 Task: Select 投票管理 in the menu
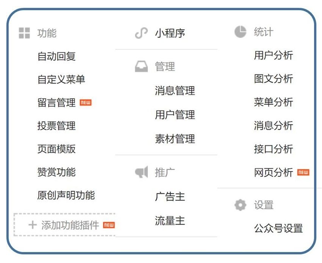click(x=56, y=126)
